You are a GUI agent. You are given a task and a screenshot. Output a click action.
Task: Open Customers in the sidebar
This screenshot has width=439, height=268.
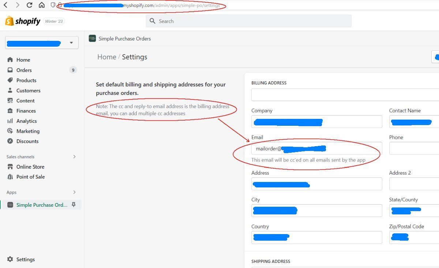point(28,90)
